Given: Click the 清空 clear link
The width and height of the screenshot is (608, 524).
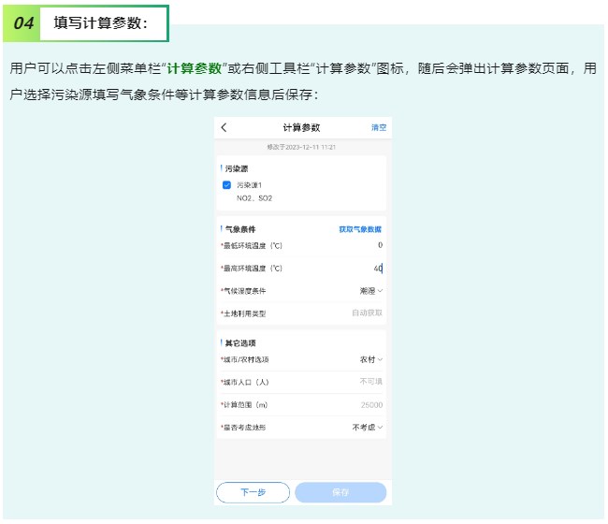Looking at the screenshot, I should click(378, 127).
